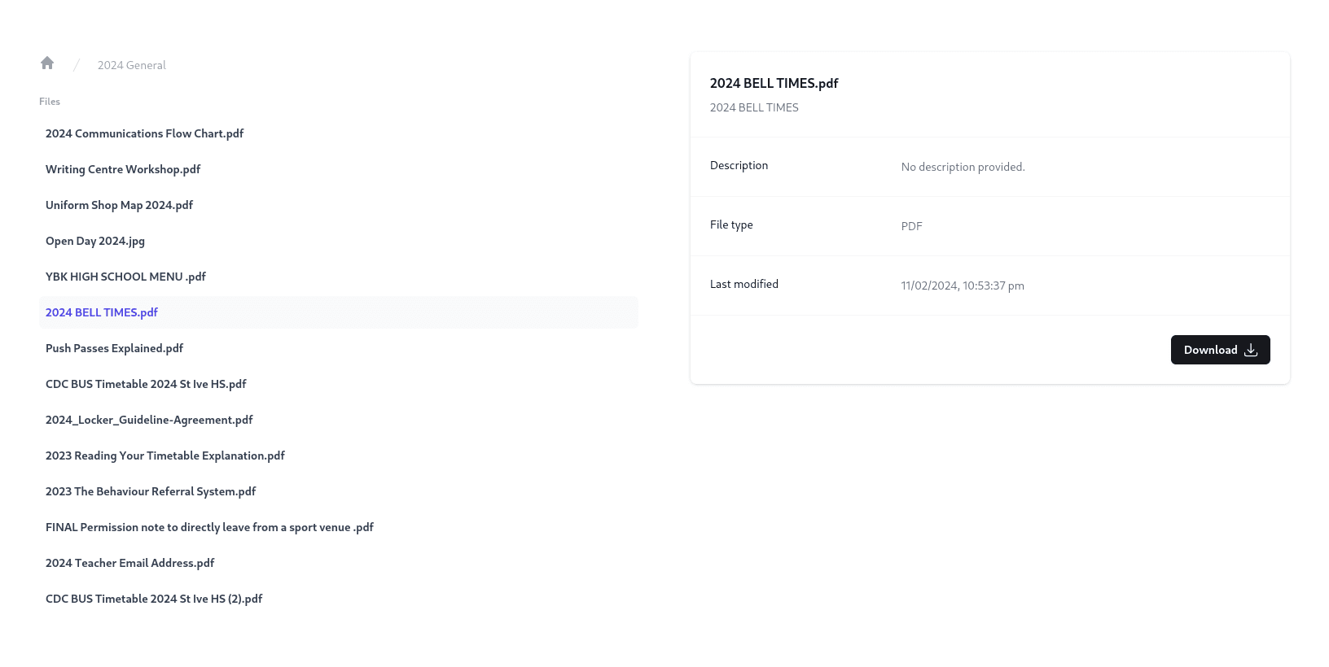Go to the home breadcrumb icon

click(47, 63)
